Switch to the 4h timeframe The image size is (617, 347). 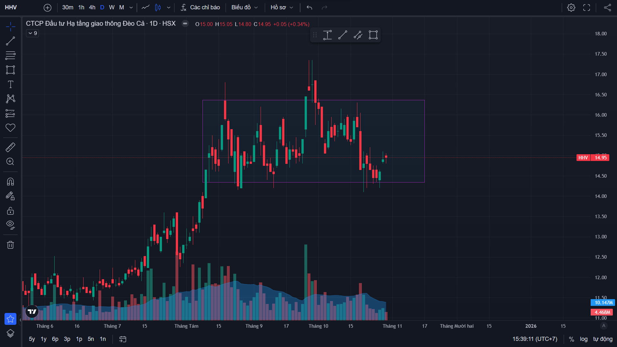pos(92,7)
